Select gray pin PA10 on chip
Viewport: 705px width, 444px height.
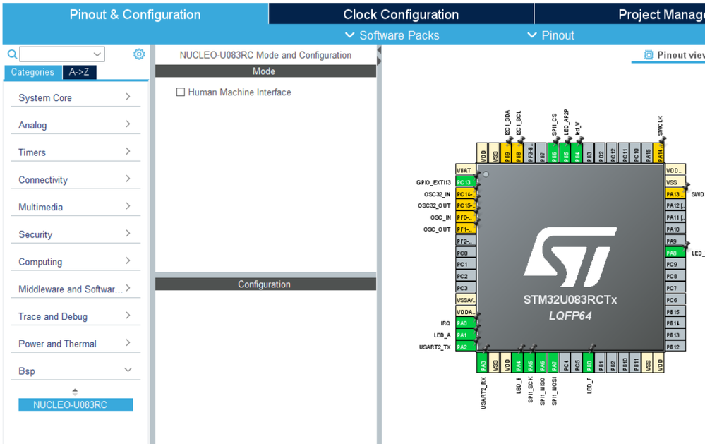pos(675,229)
